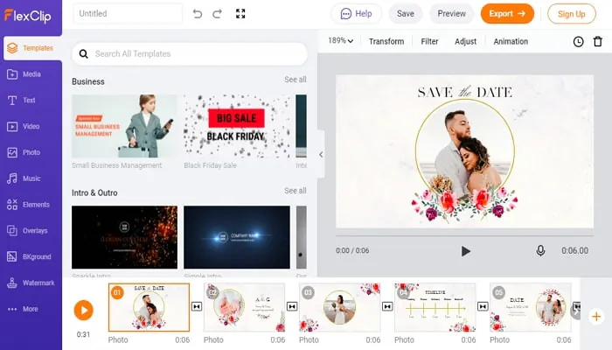
Task: Click See all for Business templates
Action: pyautogui.click(x=296, y=80)
